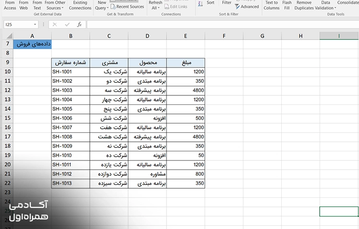Select the amount cell 800
Screen dimensions: 359x229
186,174
